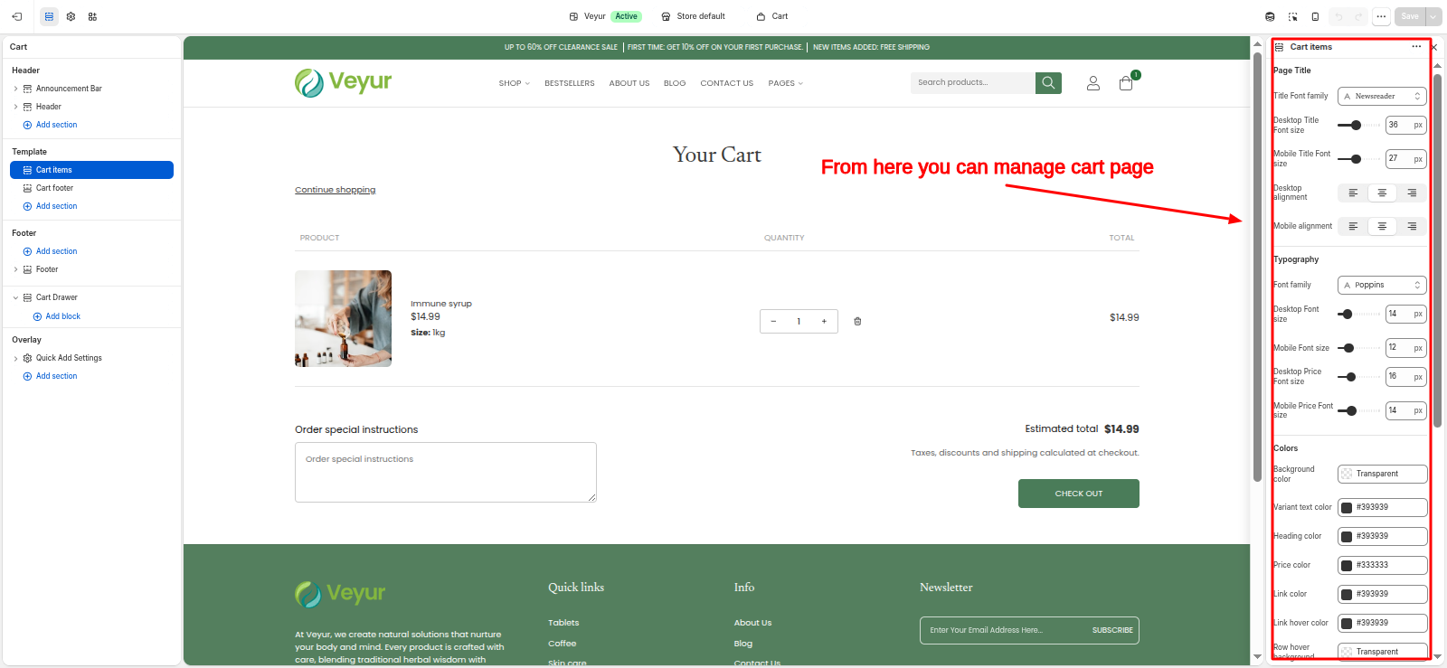Image resolution: width=1447 pixels, height=668 pixels.
Task: Click the CHECK OUT button
Action: click(x=1078, y=494)
